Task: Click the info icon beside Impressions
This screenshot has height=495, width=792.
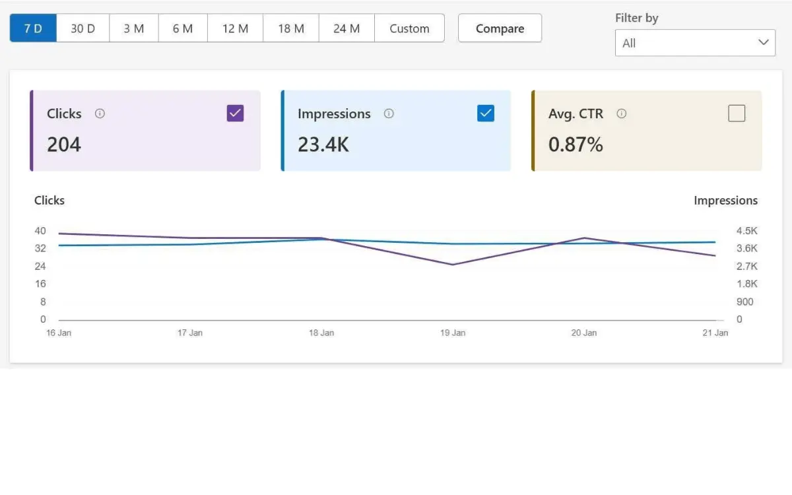Action: coord(389,114)
